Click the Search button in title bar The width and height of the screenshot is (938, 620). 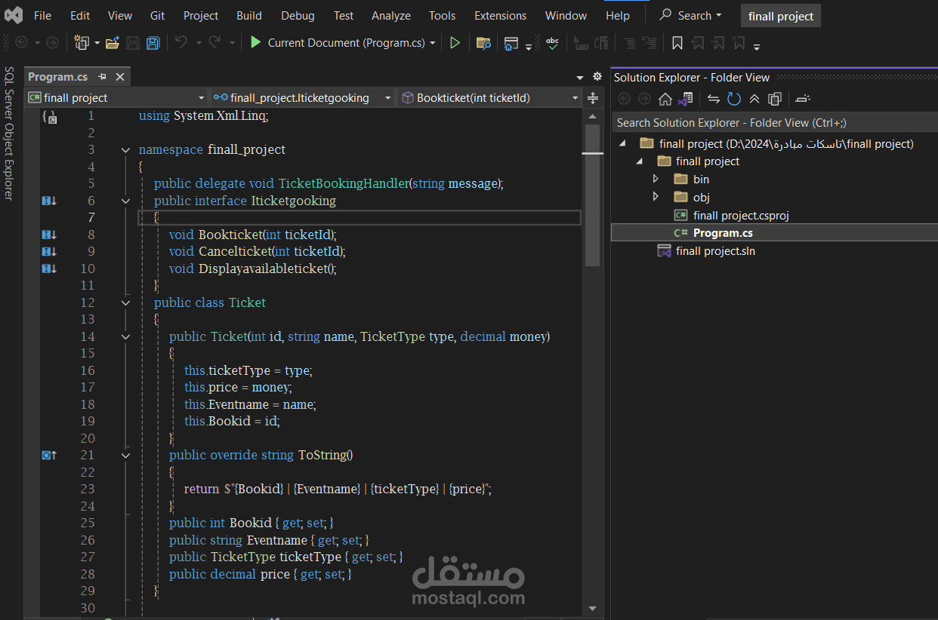pos(690,15)
